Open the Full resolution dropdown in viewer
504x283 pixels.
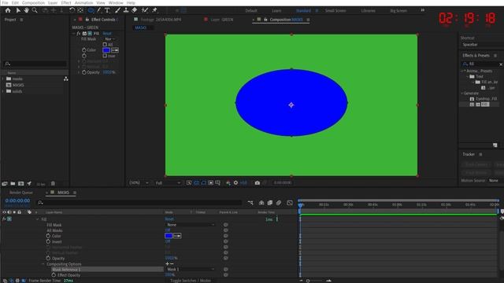[x=168, y=182]
